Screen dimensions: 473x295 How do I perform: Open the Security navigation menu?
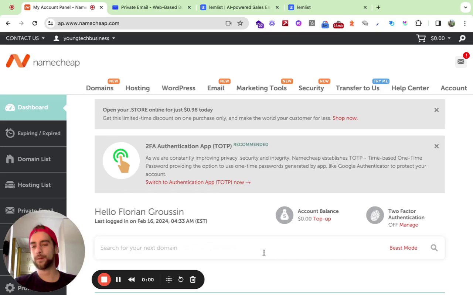311,88
